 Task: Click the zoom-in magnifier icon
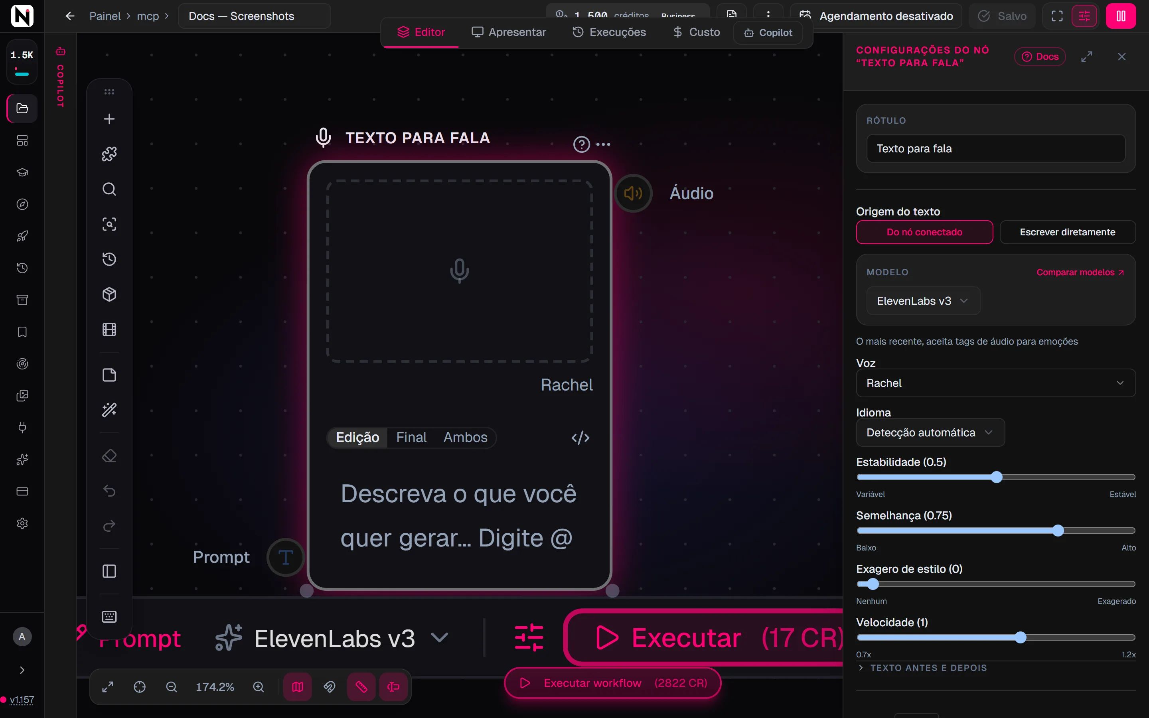(258, 686)
